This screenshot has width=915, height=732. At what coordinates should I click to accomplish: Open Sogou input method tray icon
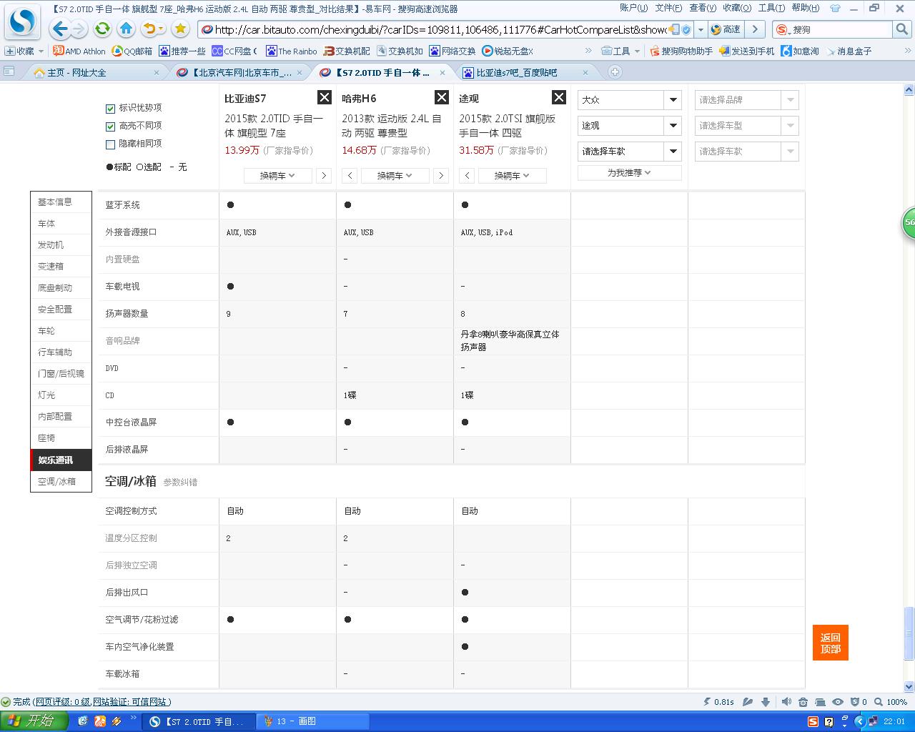813,722
